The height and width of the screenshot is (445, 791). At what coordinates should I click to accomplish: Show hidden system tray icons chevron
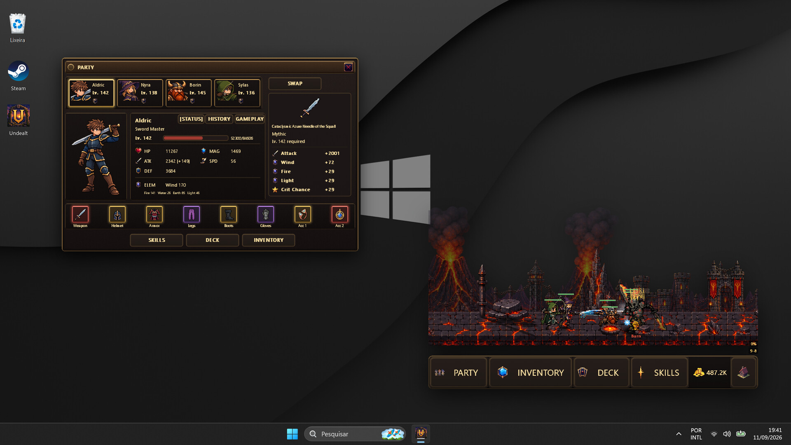(679, 434)
